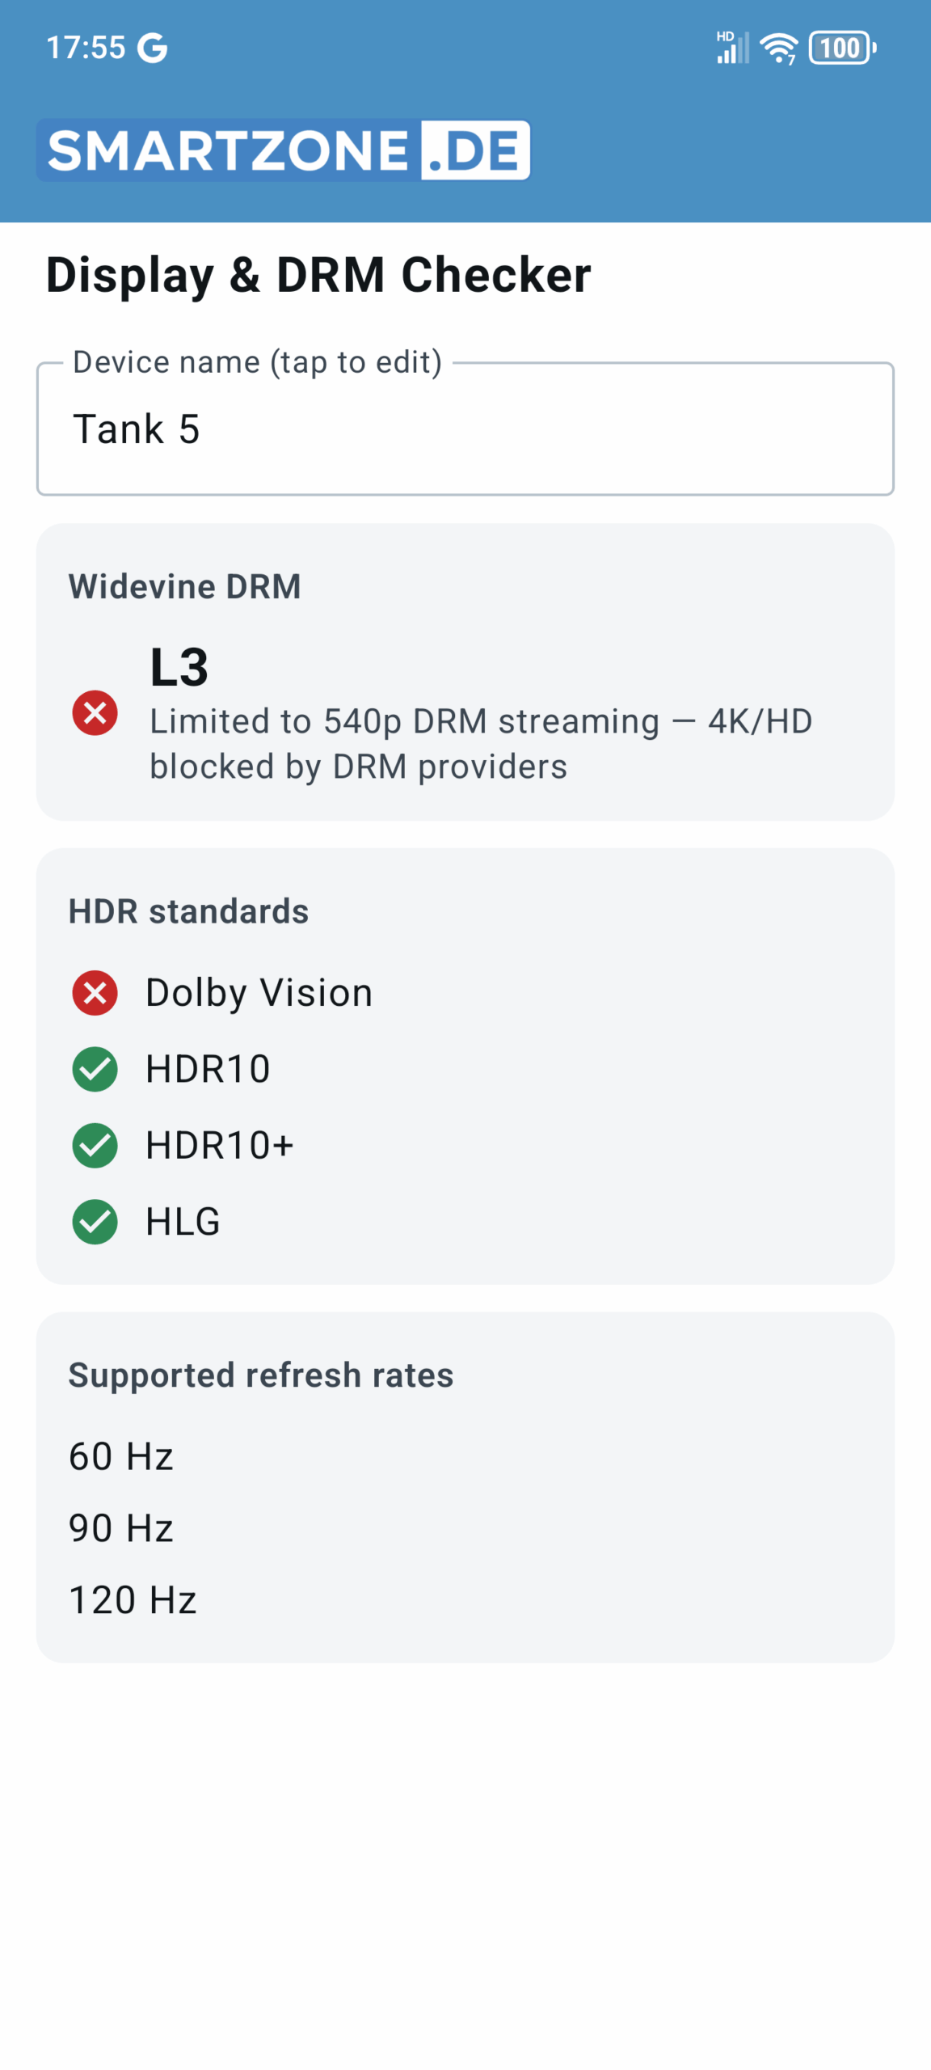Image resolution: width=931 pixels, height=2070 pixels.
Task: Tap the green check icon next to HDR10
Action: (95, 1069)
